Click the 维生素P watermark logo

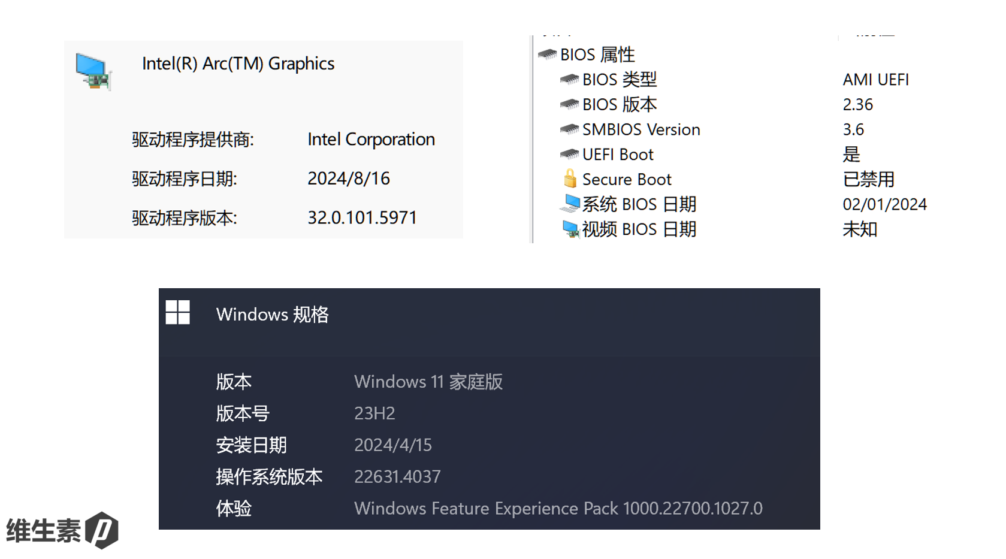62,530
